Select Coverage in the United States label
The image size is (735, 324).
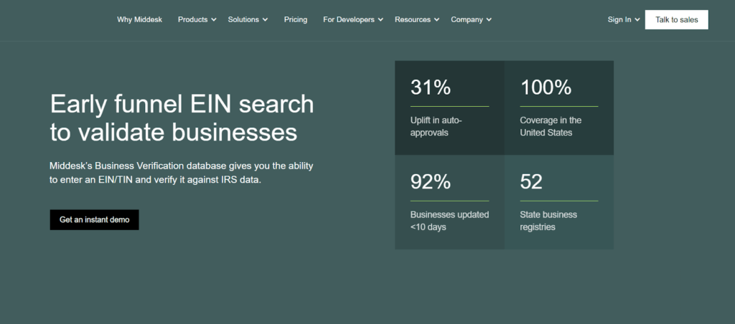[x=551, y=126]
